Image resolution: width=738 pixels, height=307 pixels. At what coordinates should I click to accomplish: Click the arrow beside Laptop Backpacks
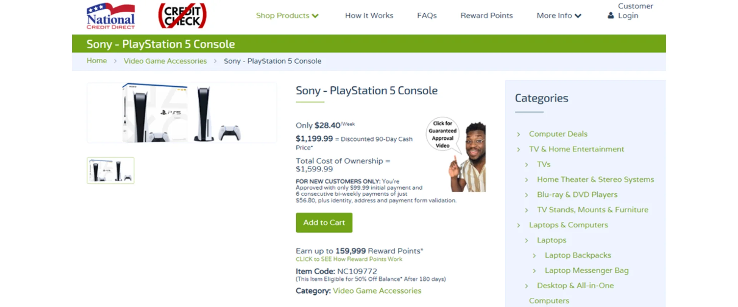534,255
